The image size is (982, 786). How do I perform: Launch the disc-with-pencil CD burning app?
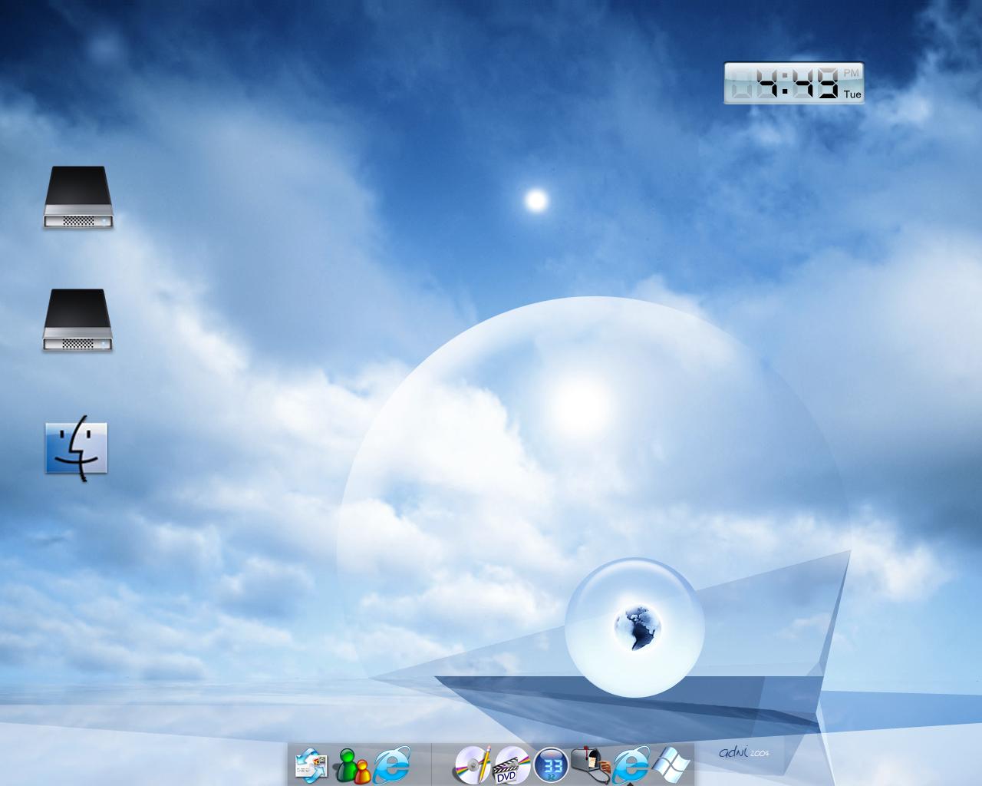click(472, 765)
